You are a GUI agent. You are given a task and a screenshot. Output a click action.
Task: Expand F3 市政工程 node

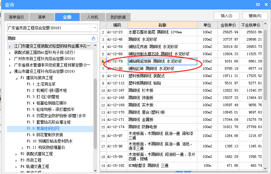coord(16,161)
